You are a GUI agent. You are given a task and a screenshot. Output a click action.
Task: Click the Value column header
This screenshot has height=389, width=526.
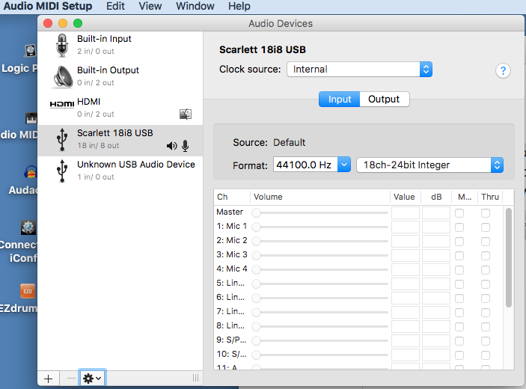pyautogui.click(x=404, y=197)
